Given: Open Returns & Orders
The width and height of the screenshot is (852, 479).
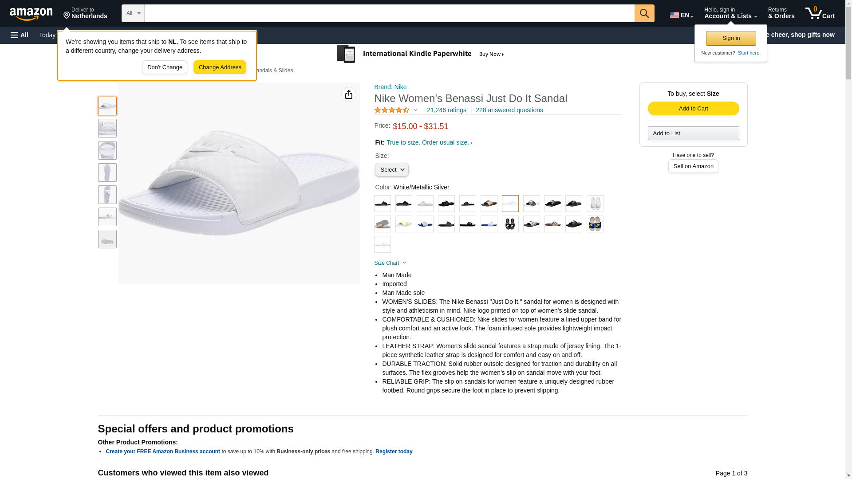Looking at the screenshot, I should pyautogui.click(x=781, y=13).
